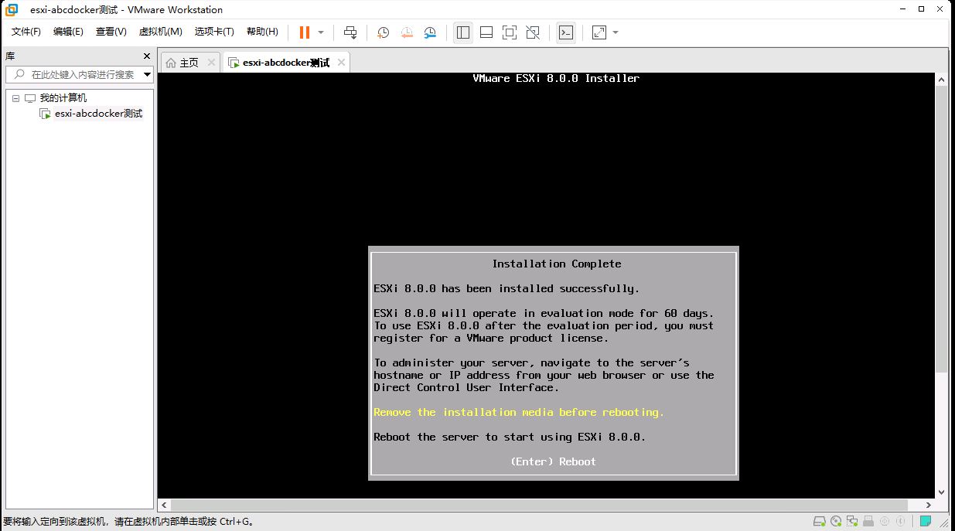Click the vertical scrollbar of the VM view
955x531 pixels.
pyautogui.click(x=941, y=228)
